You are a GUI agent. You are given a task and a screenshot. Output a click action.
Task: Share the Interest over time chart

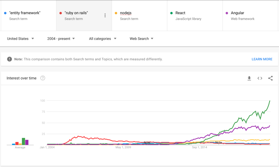[x=271, y=78]
